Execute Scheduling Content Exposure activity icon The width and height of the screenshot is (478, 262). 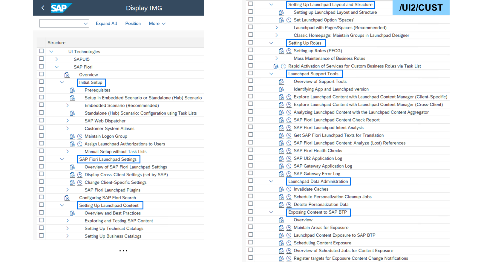[289, 243]
